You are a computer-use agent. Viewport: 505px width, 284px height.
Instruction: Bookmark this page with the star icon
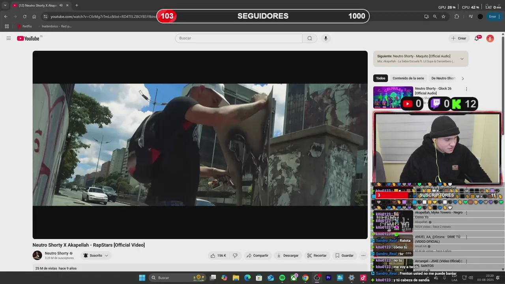point(443,17)
